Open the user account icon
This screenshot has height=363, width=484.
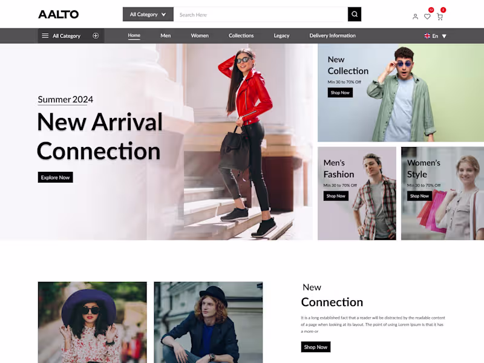click(x=415, y=17)
